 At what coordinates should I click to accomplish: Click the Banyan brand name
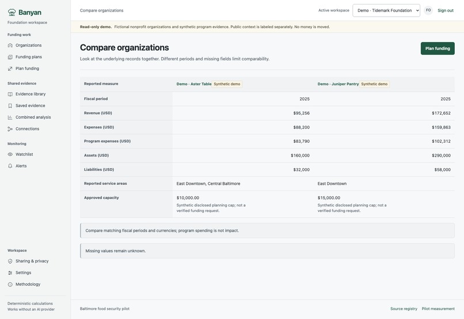[x=30, y=13]
